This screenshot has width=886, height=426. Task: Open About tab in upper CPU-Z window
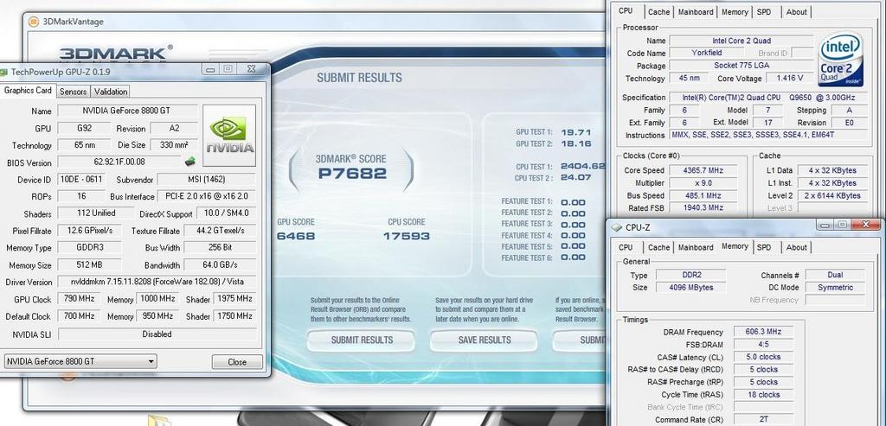point(796,12)
